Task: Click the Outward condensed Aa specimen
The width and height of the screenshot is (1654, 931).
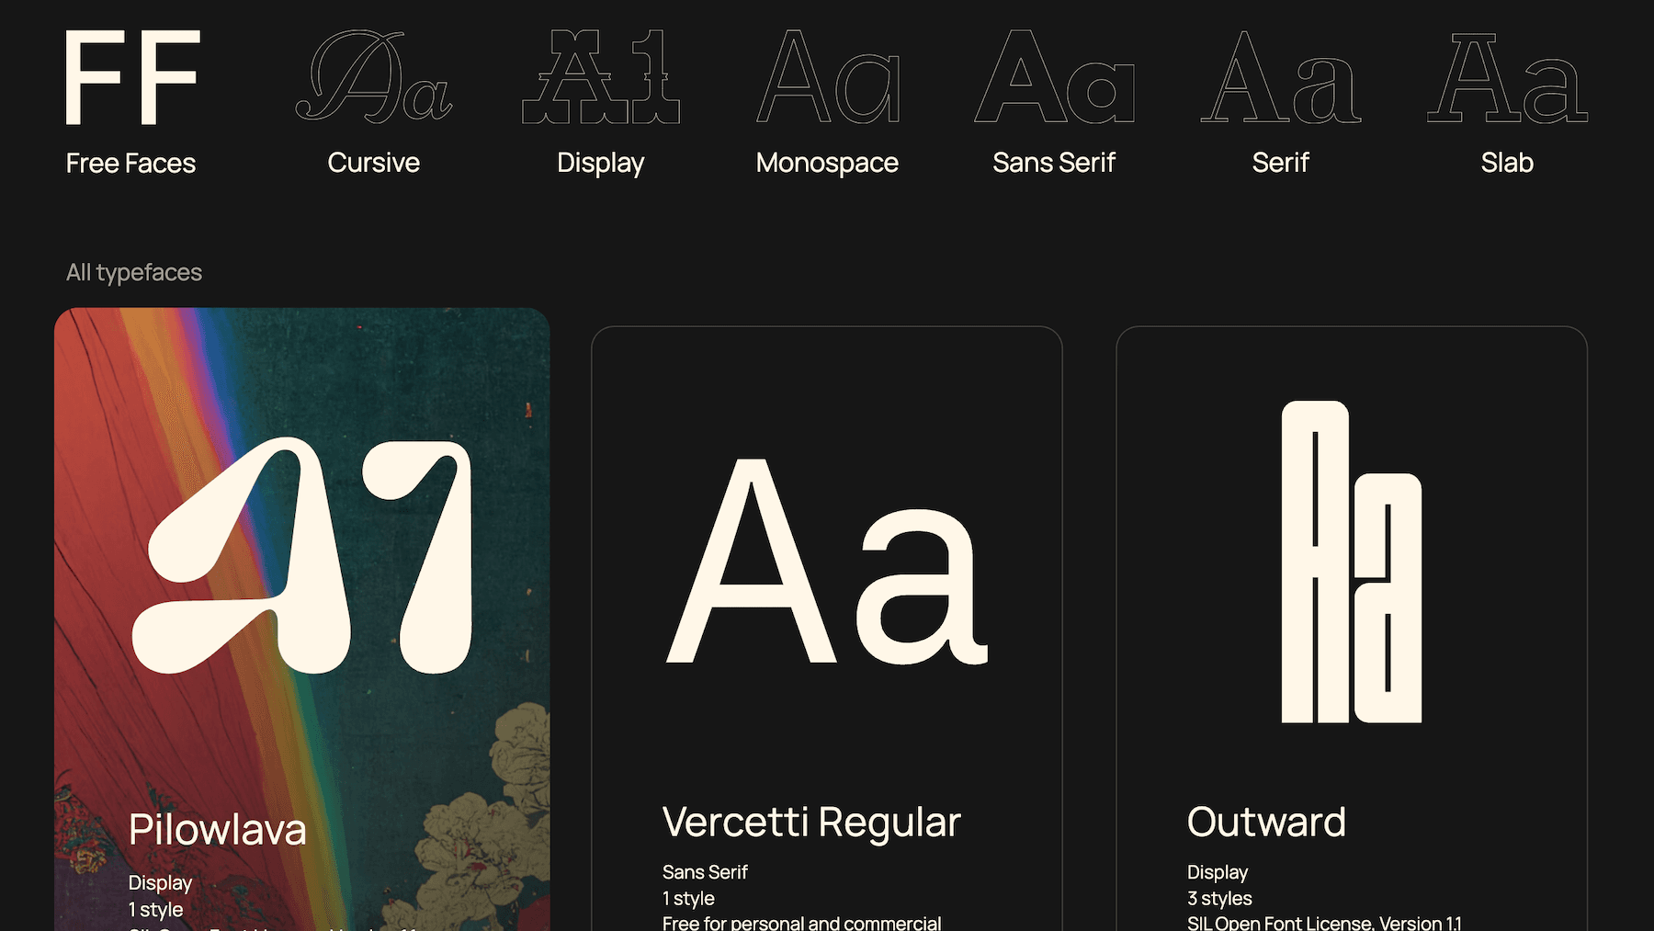Action: 1351,562
